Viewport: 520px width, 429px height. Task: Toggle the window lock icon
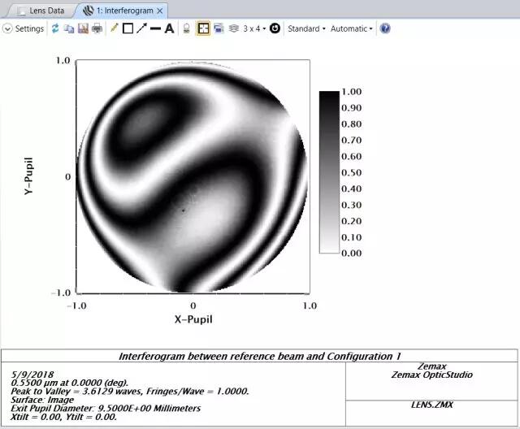[185, 28]
